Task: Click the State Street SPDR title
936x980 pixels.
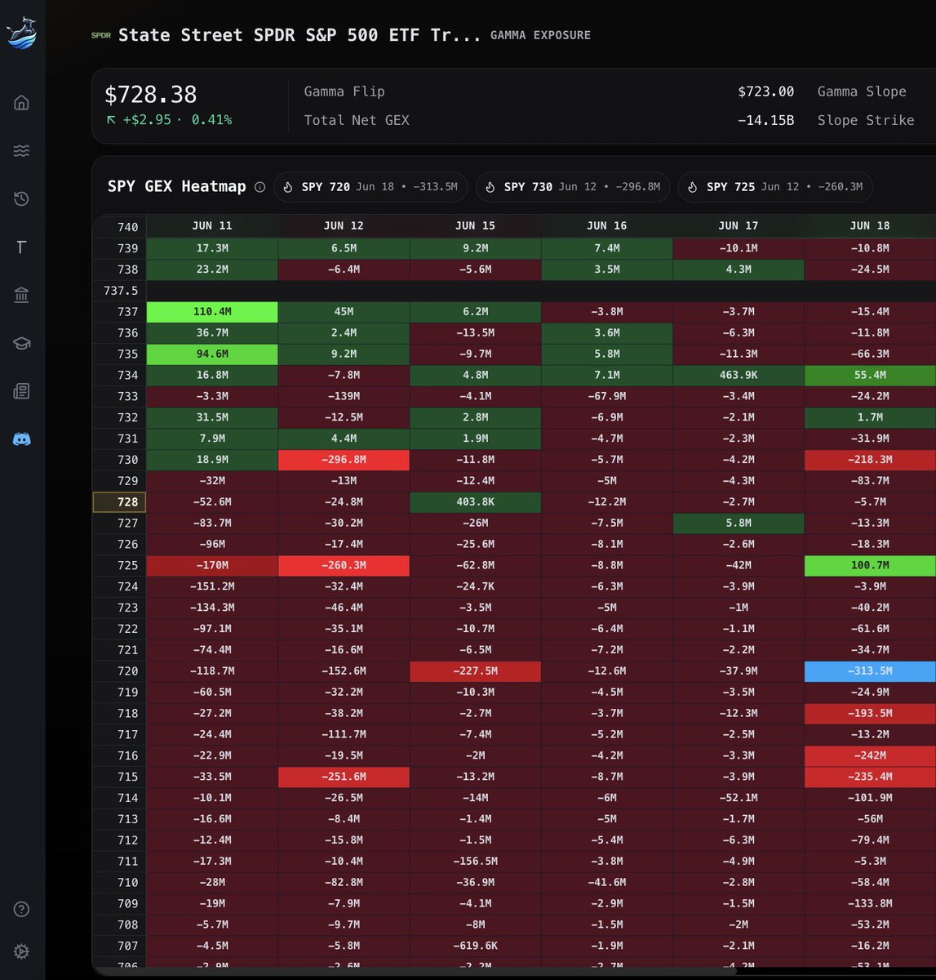Action: [x=299, y=35]
